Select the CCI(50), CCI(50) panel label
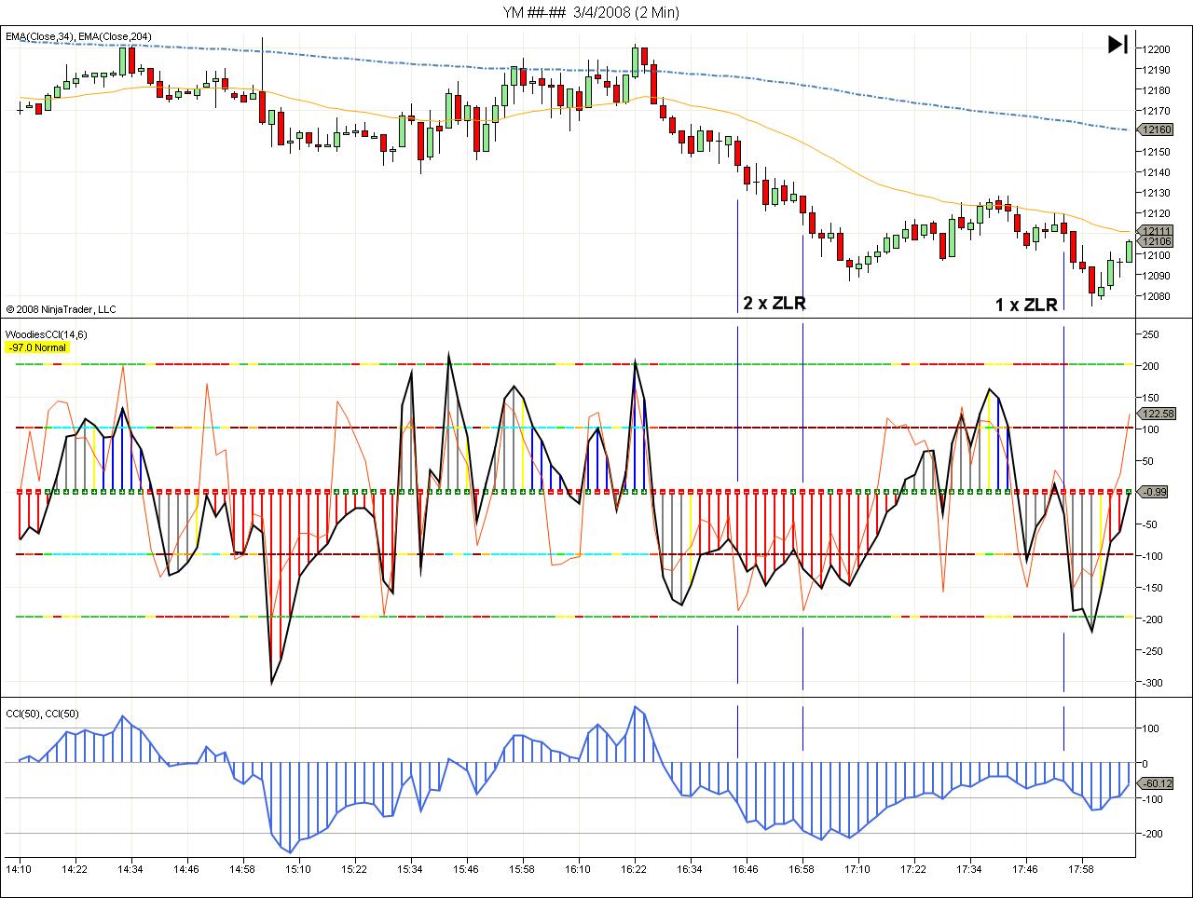1193x898 pixels. coord(42,714)
